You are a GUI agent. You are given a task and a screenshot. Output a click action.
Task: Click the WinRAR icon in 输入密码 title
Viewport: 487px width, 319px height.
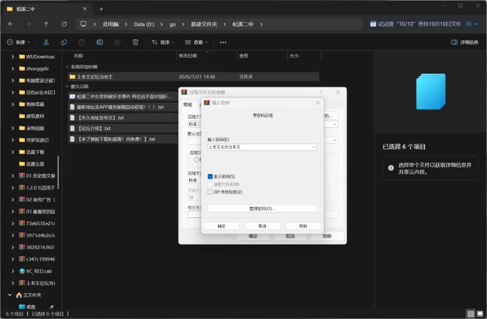point(206,102)
